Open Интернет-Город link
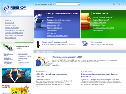126x94 pixels. pyautogui.click(x=99, y=25)
